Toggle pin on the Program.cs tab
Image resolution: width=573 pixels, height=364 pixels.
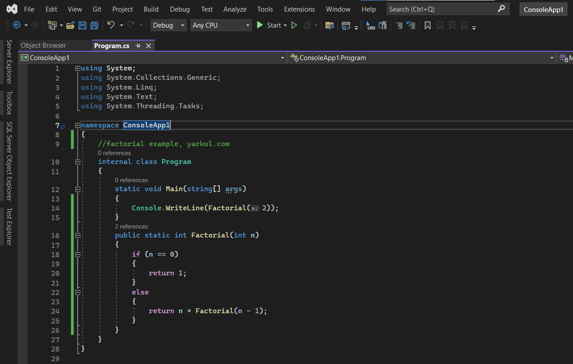pos(138,45)
